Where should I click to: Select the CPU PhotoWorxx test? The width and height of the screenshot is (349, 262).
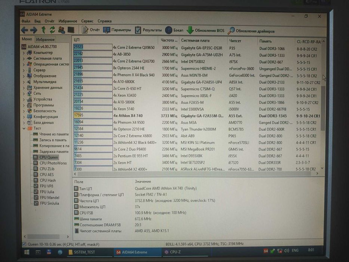coord(53,163)
